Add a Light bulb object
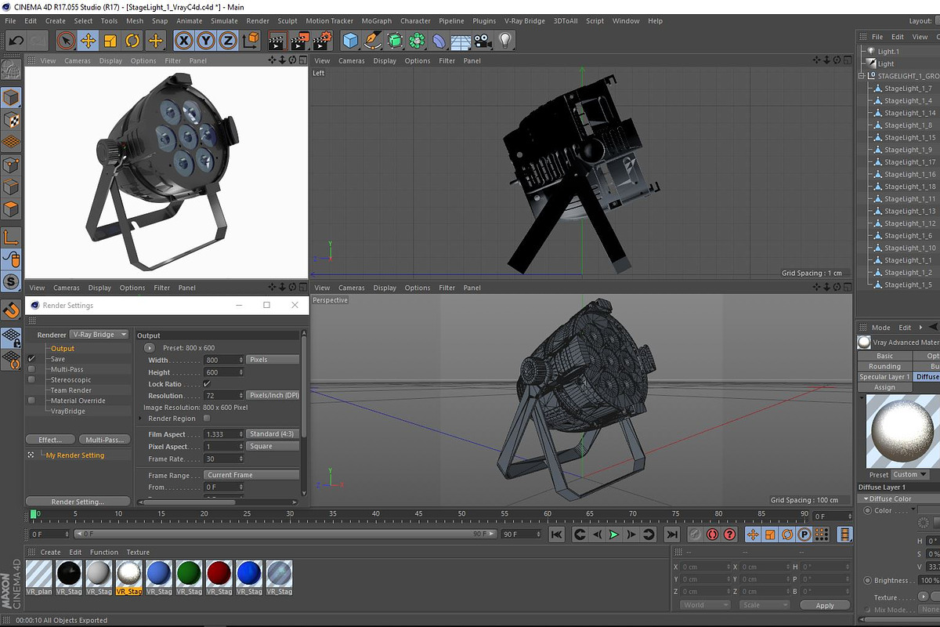The height and width of the screenshot is (627, 940). click(x=505, y=41)
